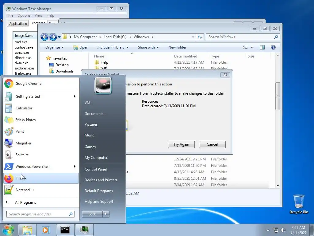Screen dimensions: 314x236
Task: Open Devices and Printers link
Action: coord(101,180)
